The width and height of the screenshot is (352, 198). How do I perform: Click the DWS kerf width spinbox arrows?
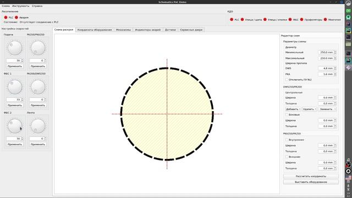click(335, 68)
